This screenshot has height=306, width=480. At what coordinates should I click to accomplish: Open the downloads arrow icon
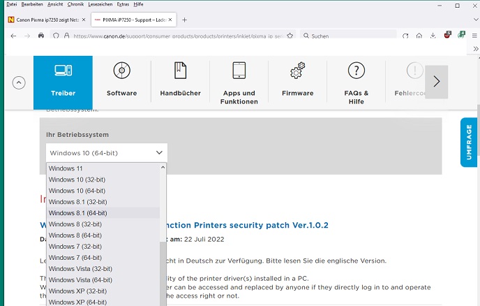point(433,36)
